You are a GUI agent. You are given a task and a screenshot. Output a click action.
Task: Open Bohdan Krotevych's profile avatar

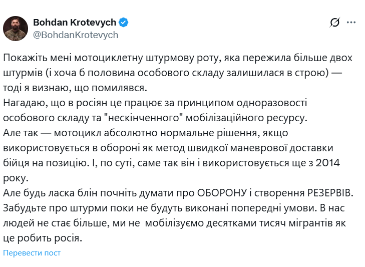[16, 29]
